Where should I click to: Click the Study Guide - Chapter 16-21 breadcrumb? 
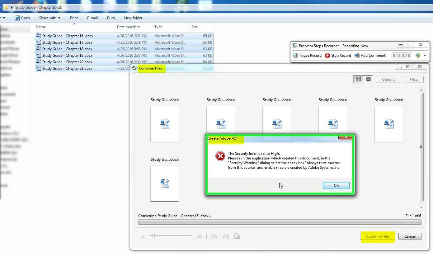click(38, 7)
